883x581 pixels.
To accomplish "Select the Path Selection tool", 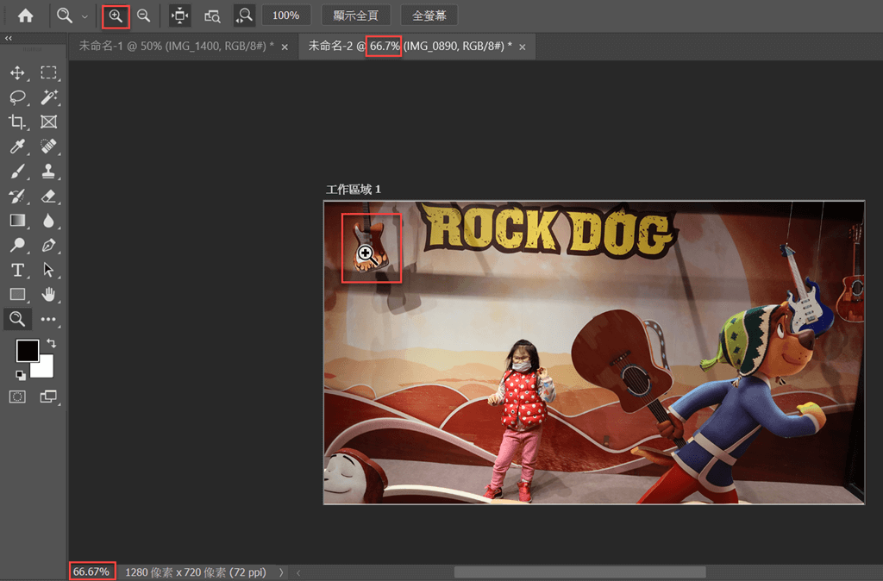I will [48, 270].
